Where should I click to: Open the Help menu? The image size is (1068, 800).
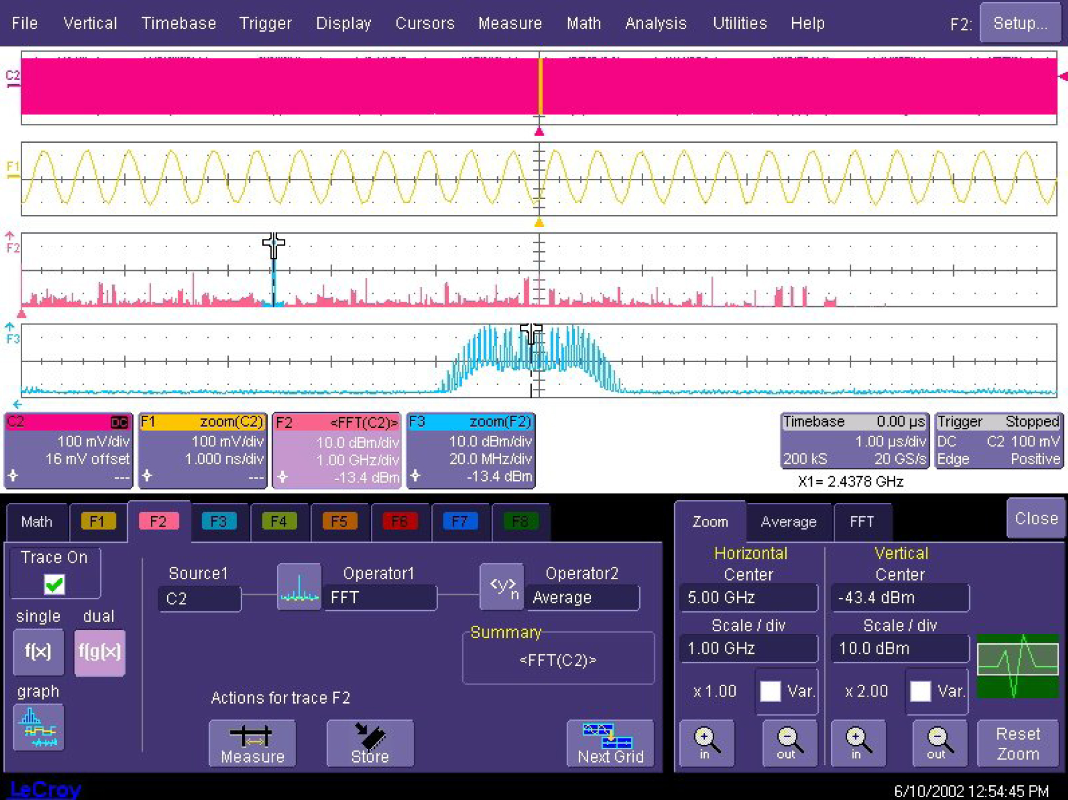coord(808,23)
